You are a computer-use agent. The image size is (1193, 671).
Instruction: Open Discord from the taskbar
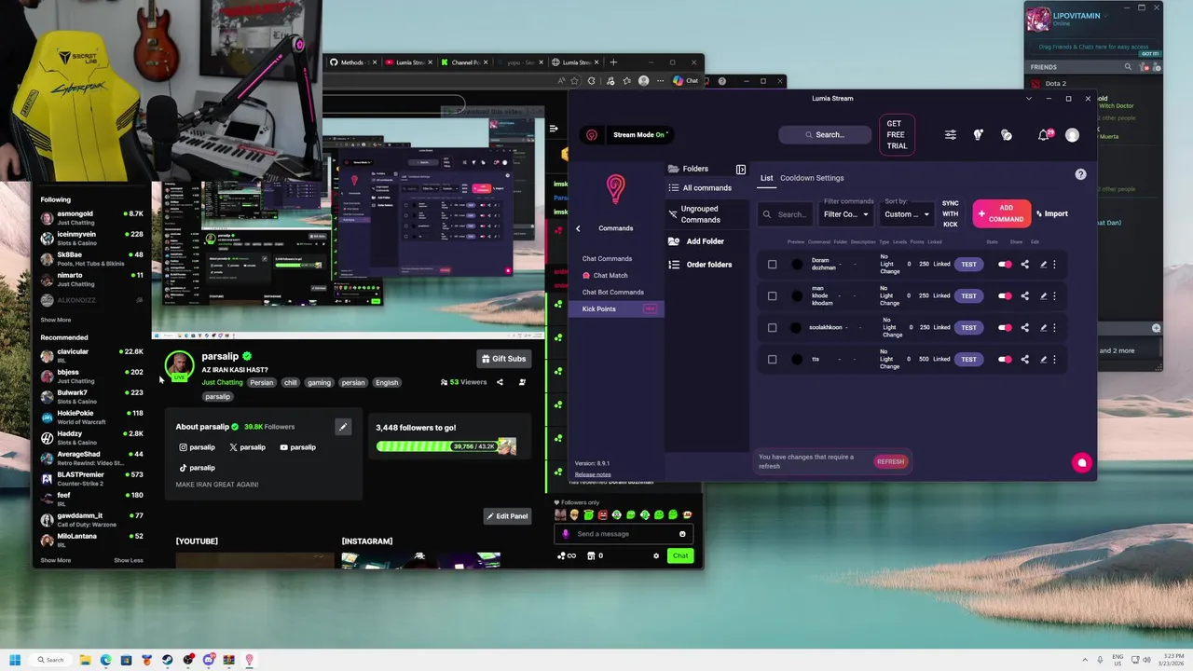click(x=208, y=660)
